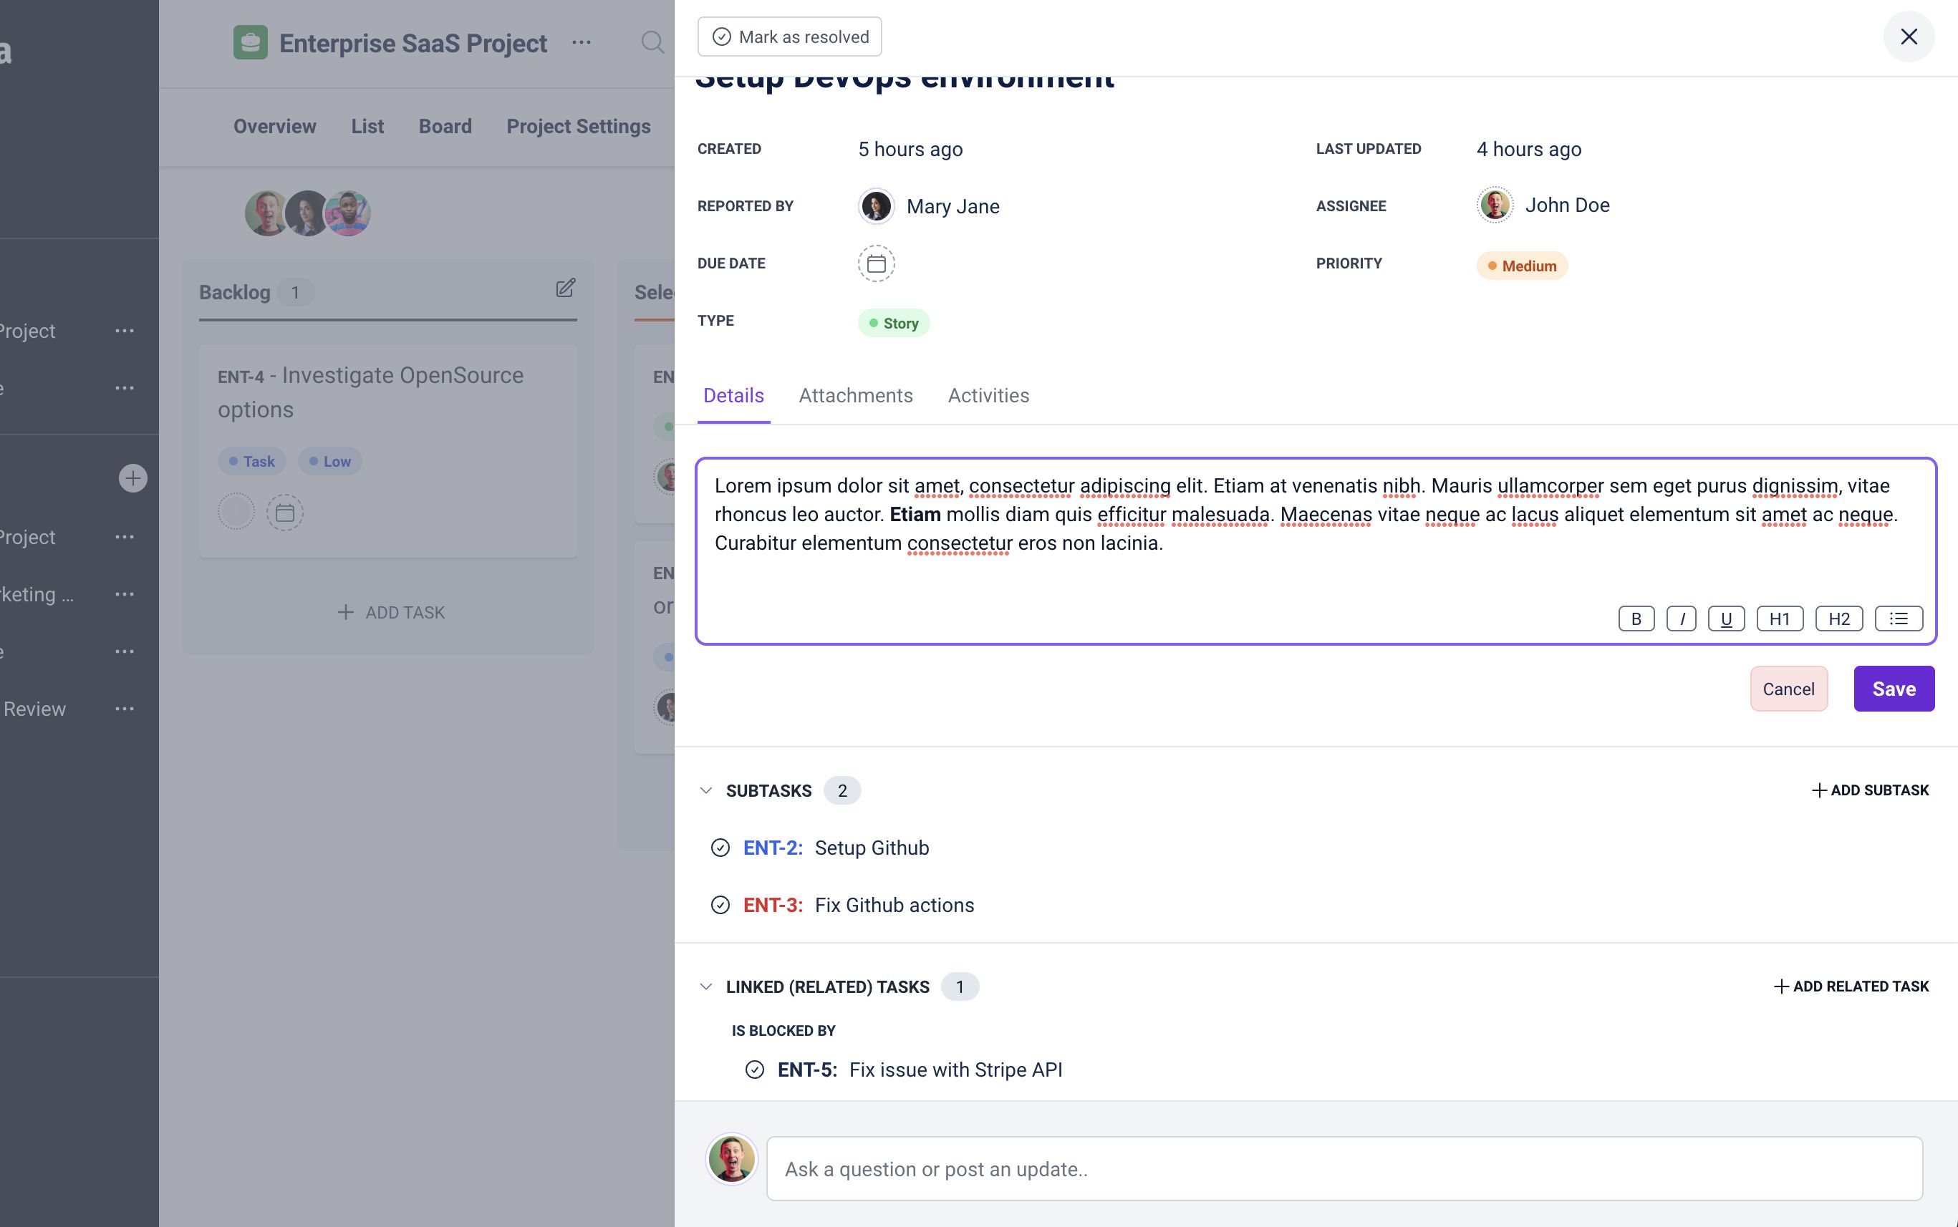Click Mark as resolved button
Screen dimensions: 1958x1227
pos(789,37)
